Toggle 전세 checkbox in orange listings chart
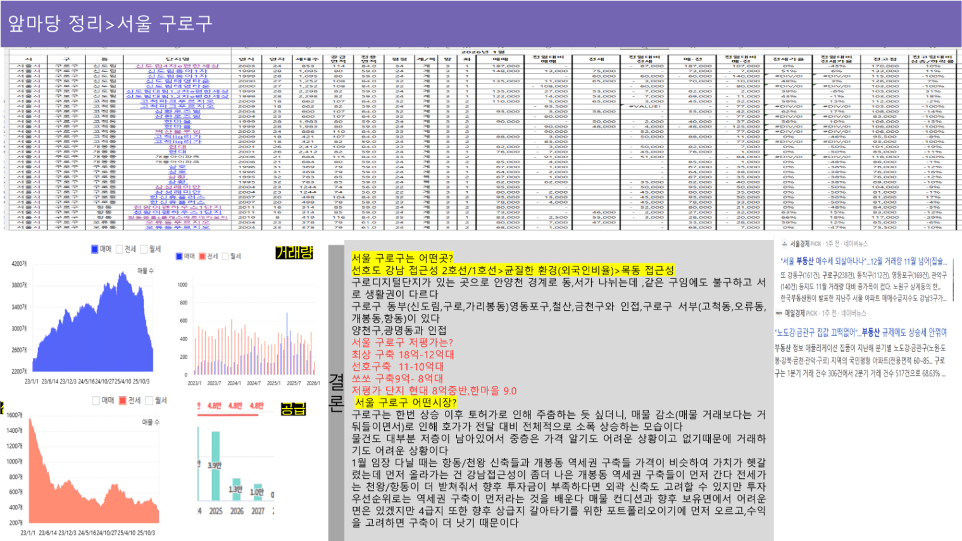Viewport: 962px width, 541px height. click(123, 401)
